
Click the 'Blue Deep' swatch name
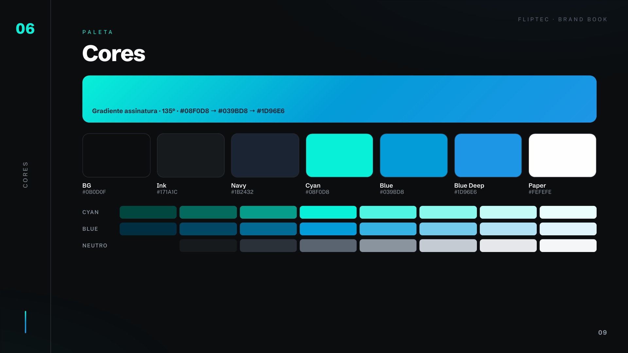(469, 185)
